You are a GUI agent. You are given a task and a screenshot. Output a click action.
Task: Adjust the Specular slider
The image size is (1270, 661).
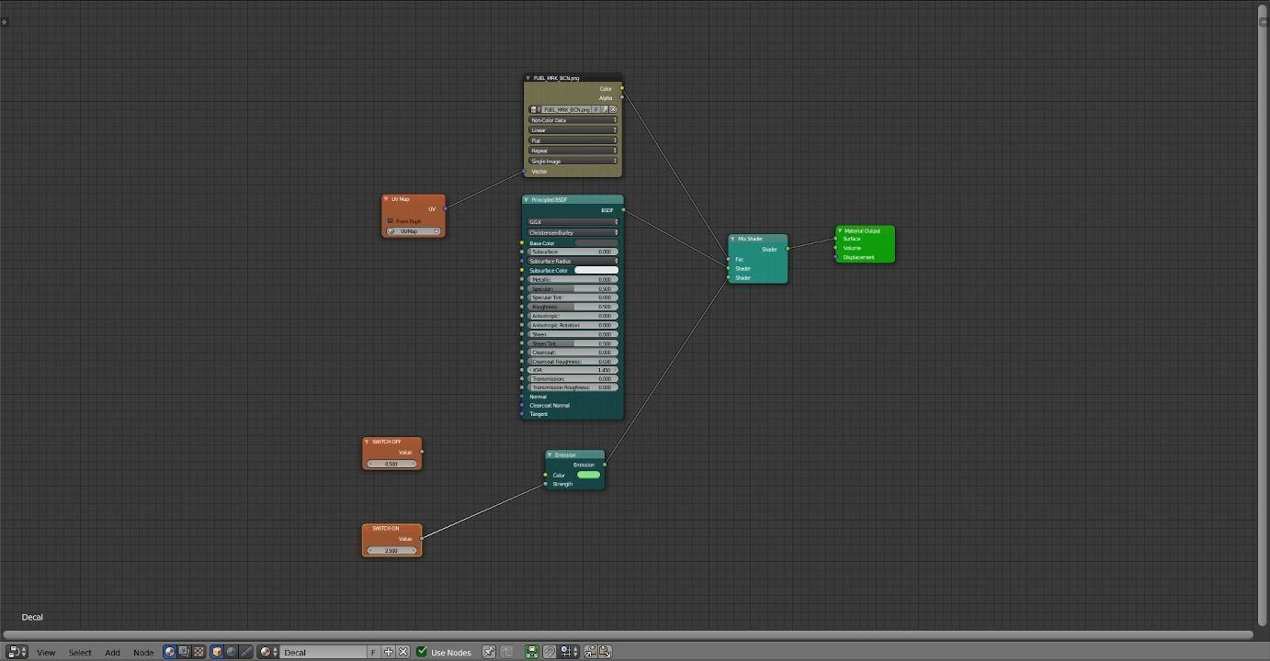(x=573, y=288)
